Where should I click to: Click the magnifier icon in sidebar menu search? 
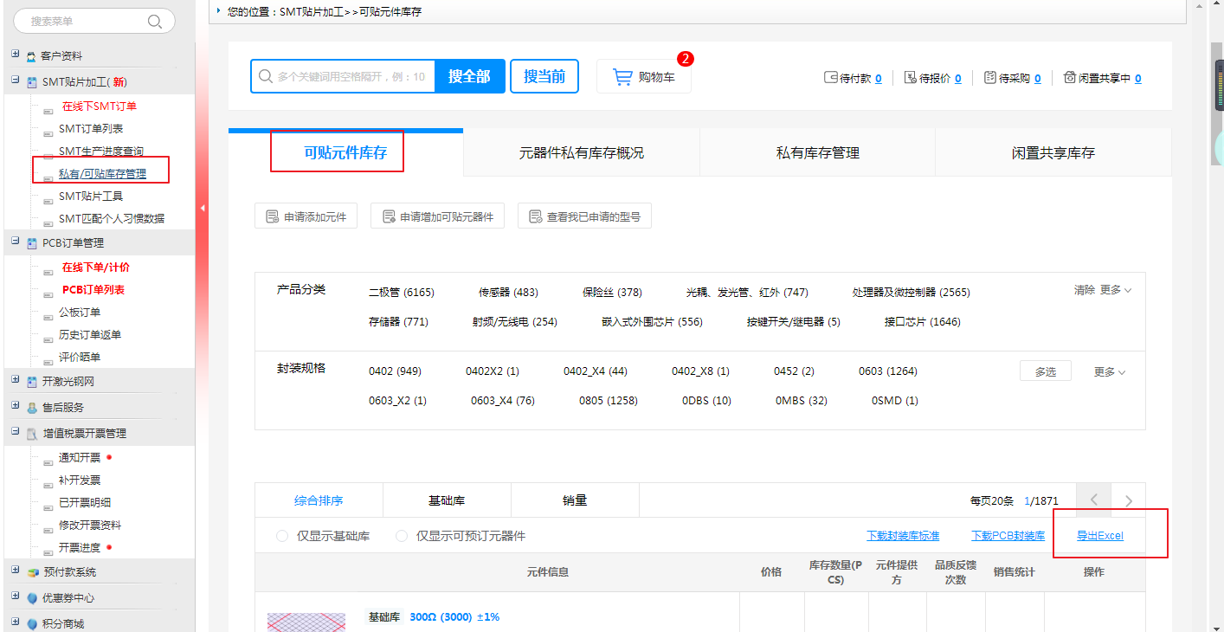[x=155, y=22]
